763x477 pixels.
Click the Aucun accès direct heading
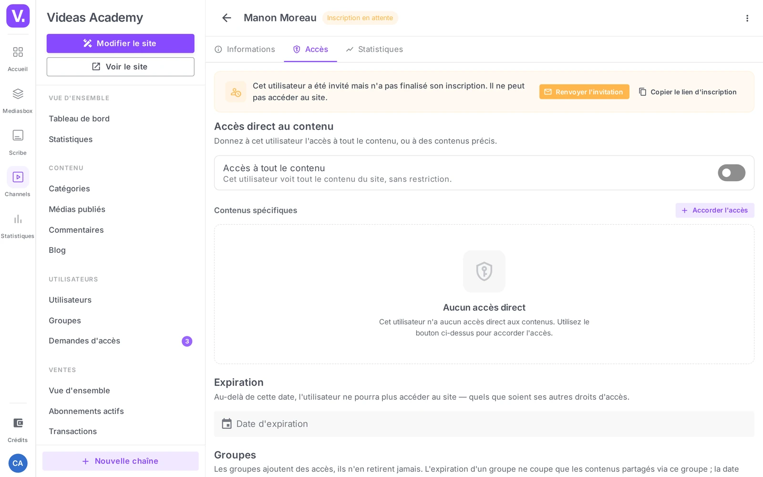(484, 308)
